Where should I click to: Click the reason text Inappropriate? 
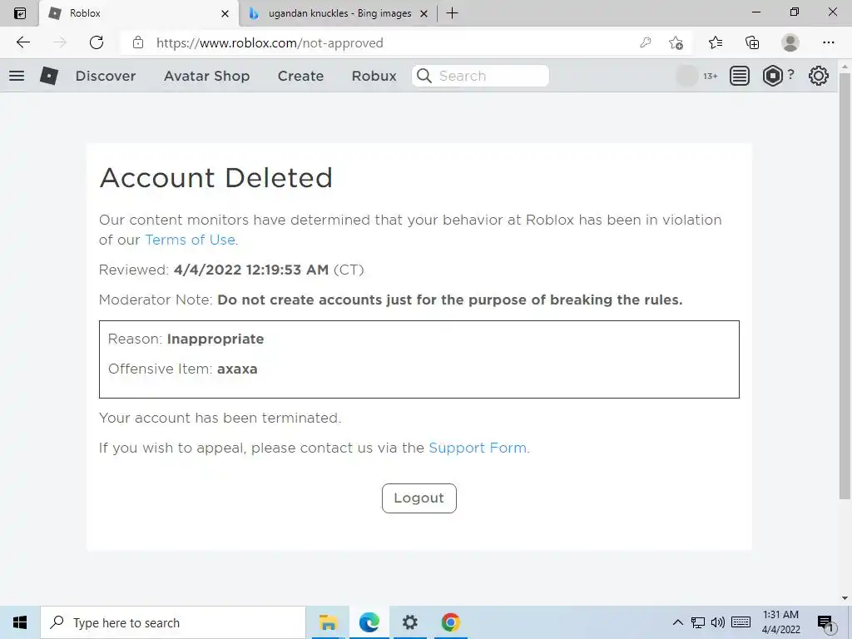tap(215, 339)
